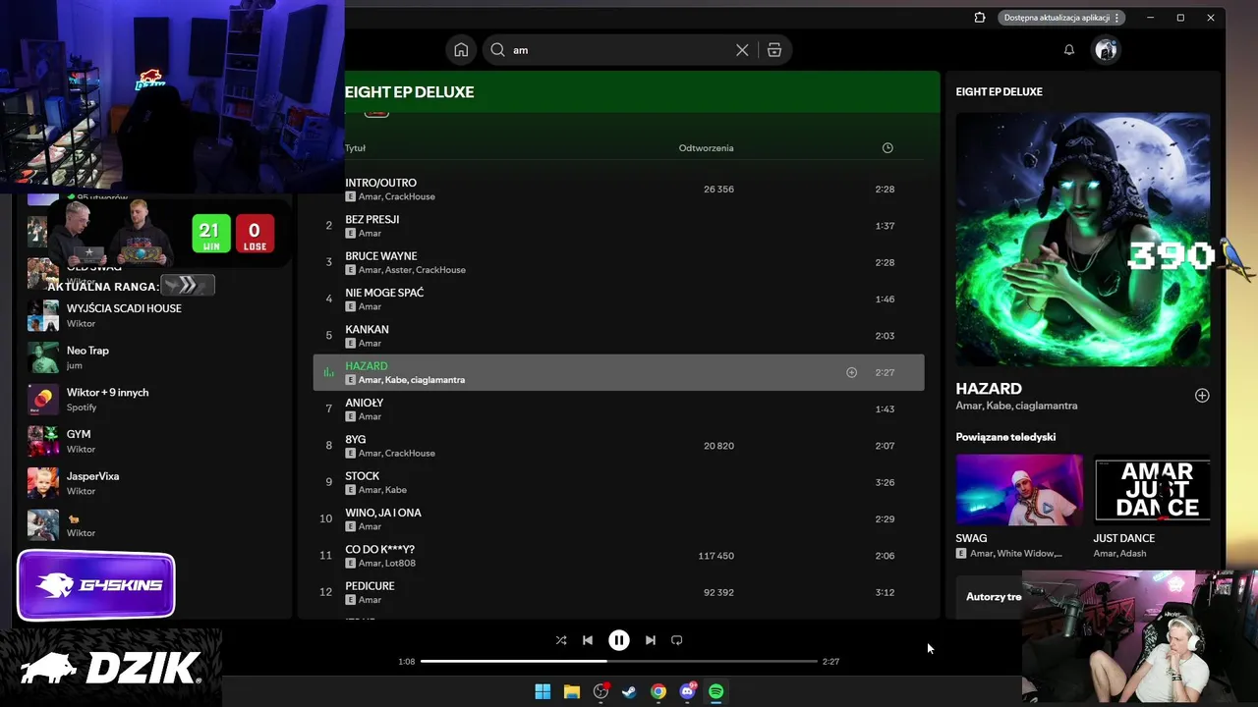Viewport: 1258px width, 707px height.
Task: Open Discord from taskbar
Action: pyautogui.click(x=688, y=692)
